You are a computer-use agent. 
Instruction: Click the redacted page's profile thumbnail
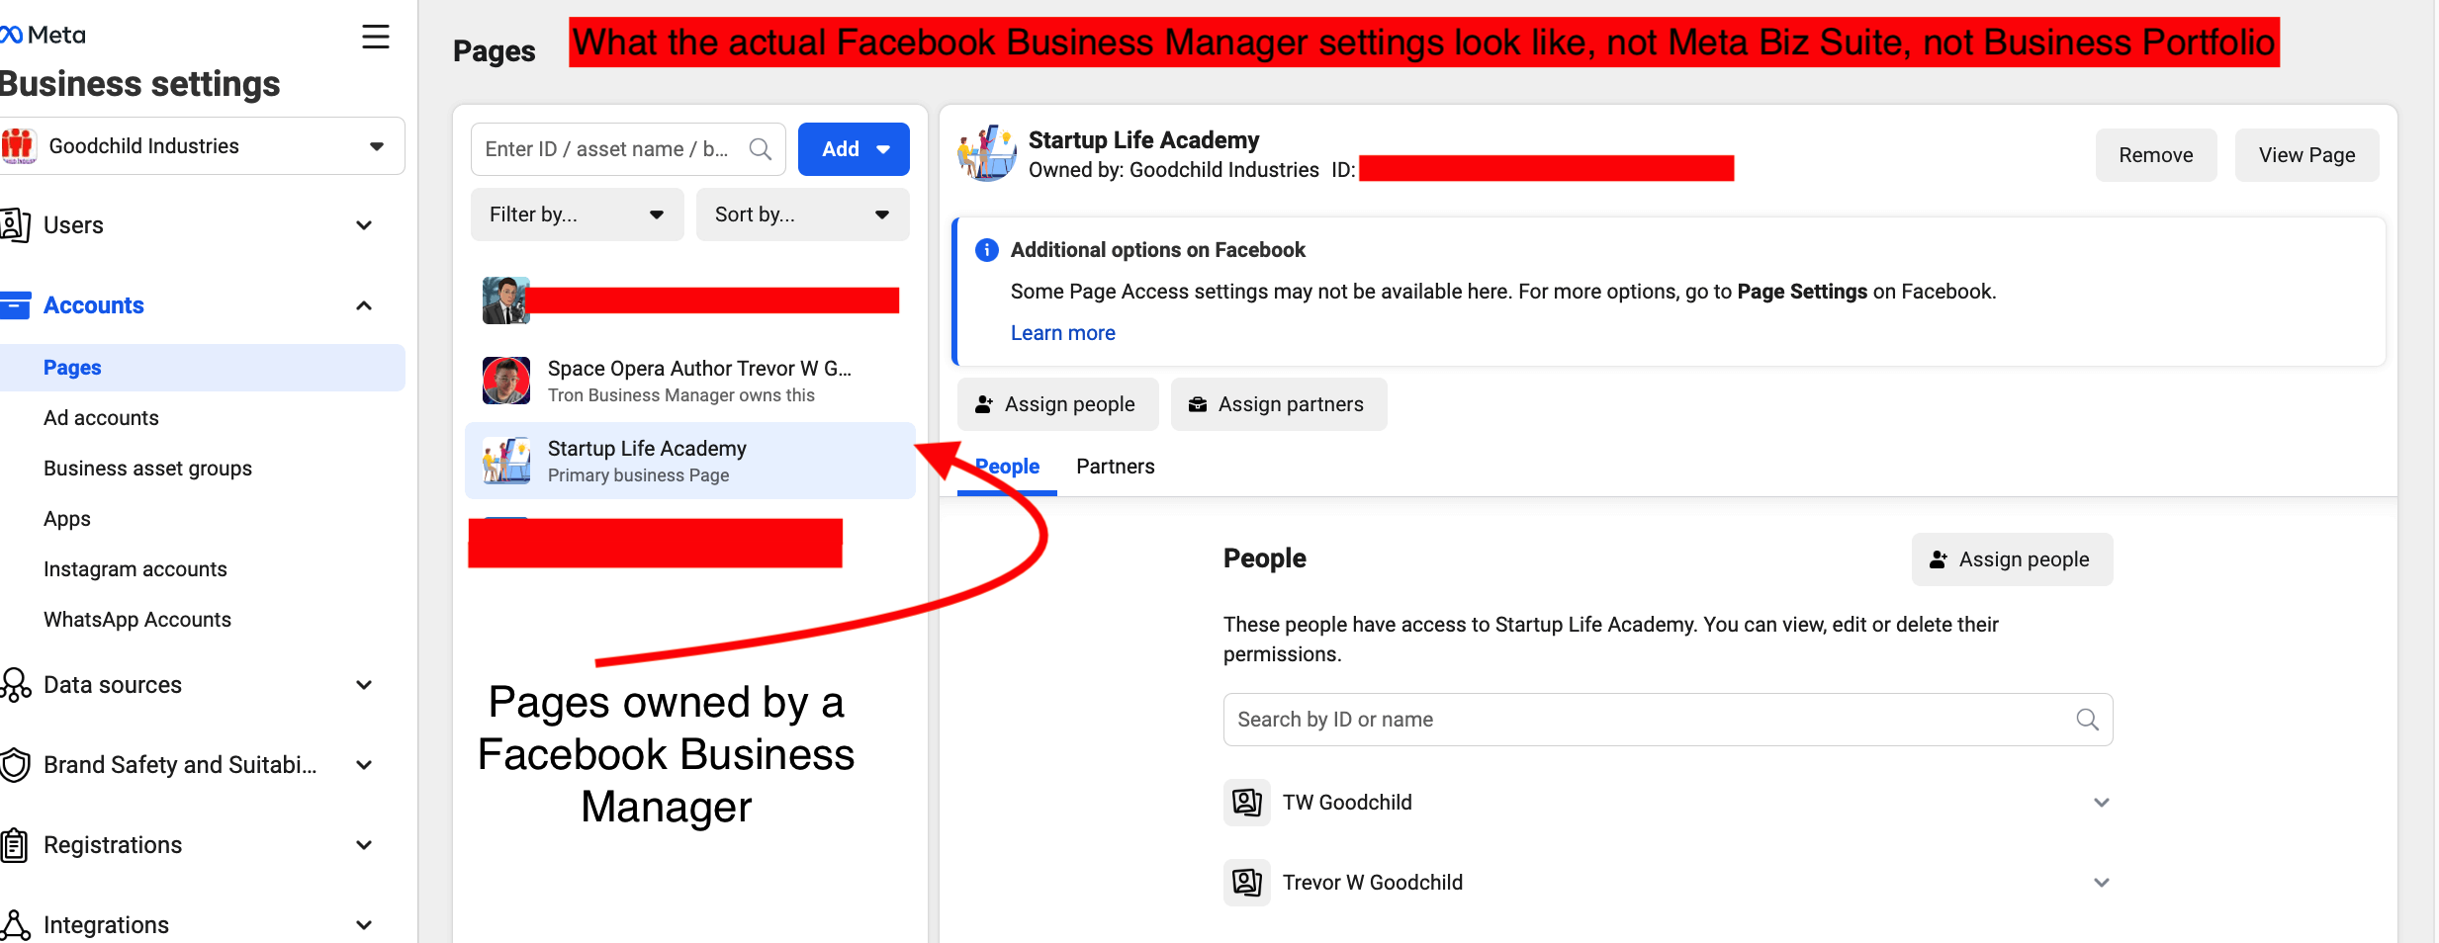(x=506, y=300)
